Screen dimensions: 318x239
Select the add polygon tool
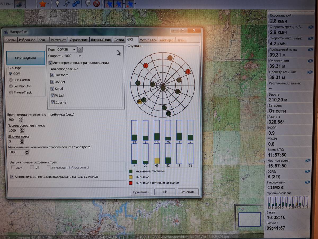tap(76, 4)
